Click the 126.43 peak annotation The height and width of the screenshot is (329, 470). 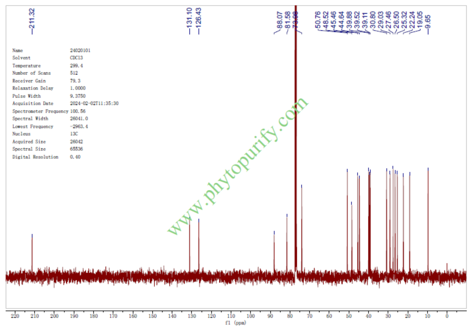pos(198,19)
